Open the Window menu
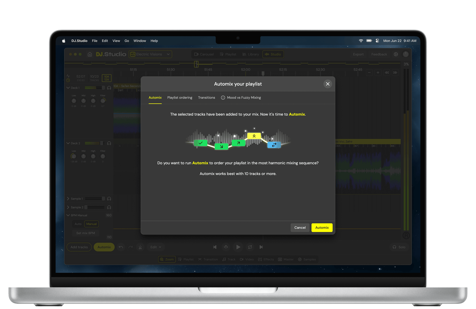The width and height of the screenshot is (476, 309). click(140, 41)
